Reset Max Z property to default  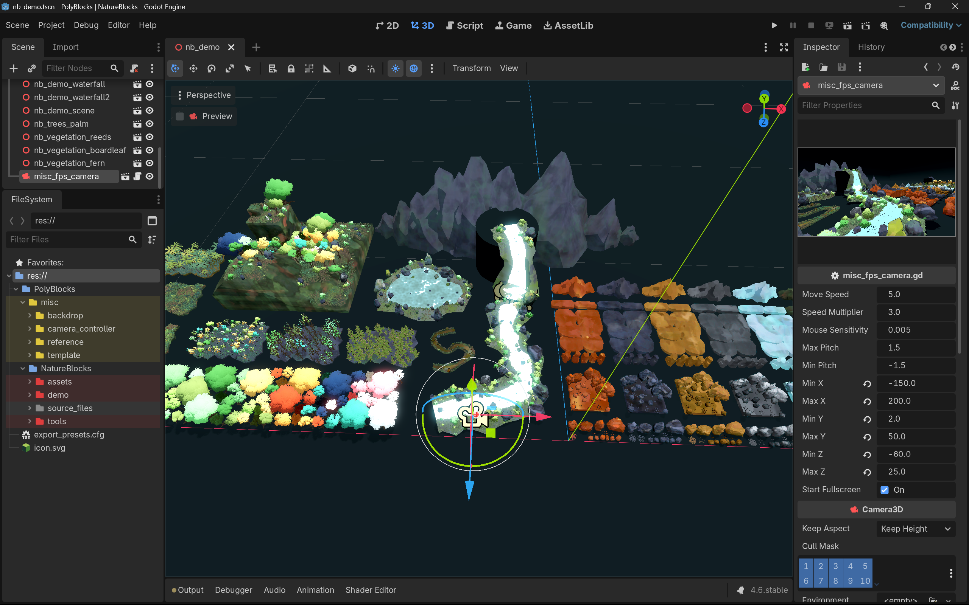click(867, 472)
